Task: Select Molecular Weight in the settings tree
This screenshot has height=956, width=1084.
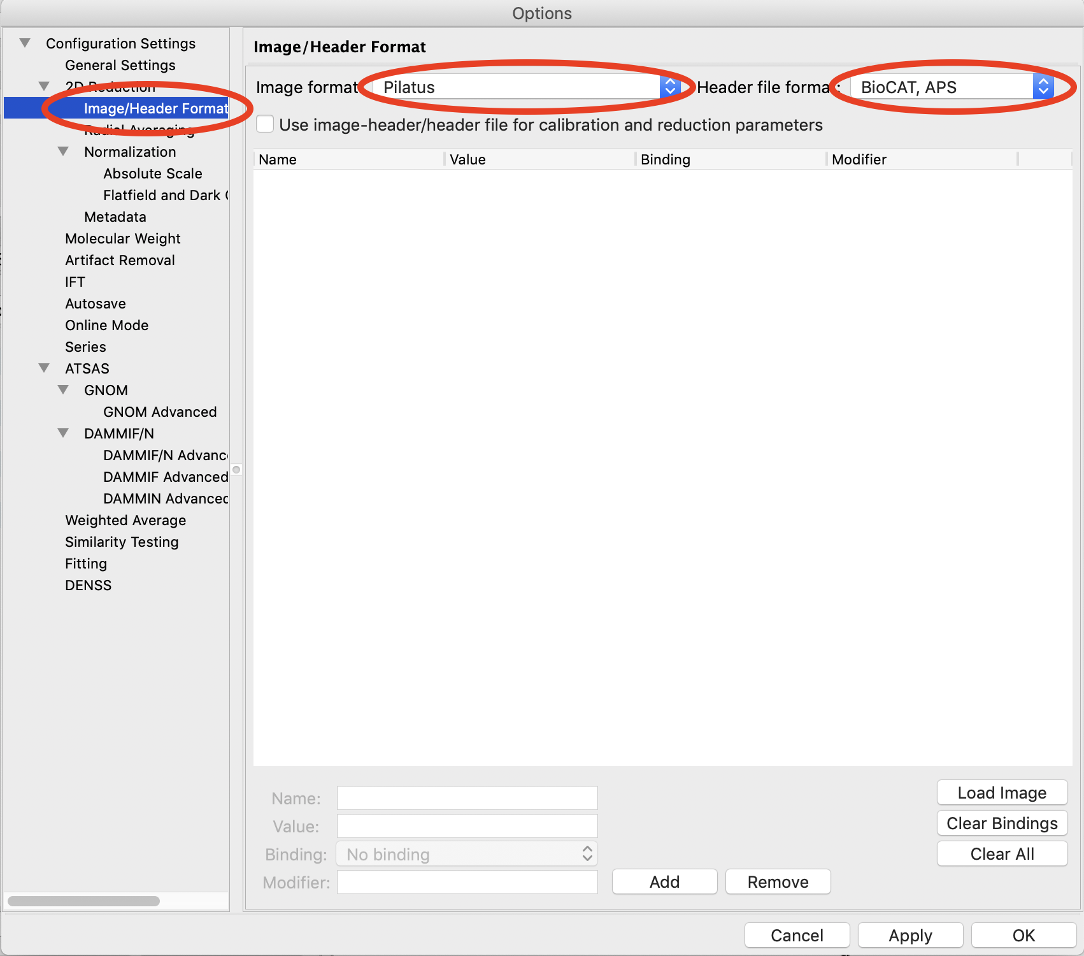Action: 122,238
